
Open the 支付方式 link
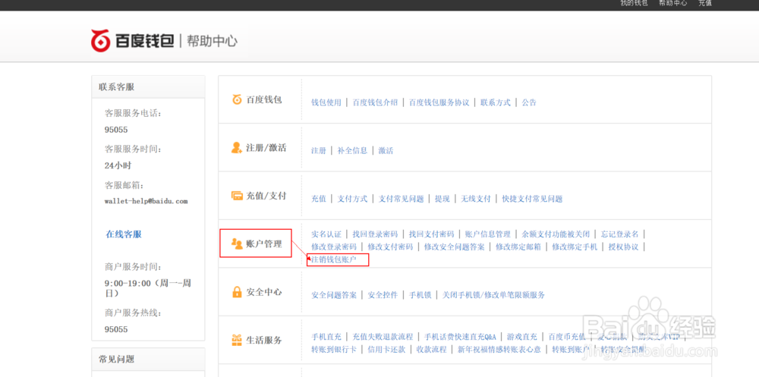[352, 199]
